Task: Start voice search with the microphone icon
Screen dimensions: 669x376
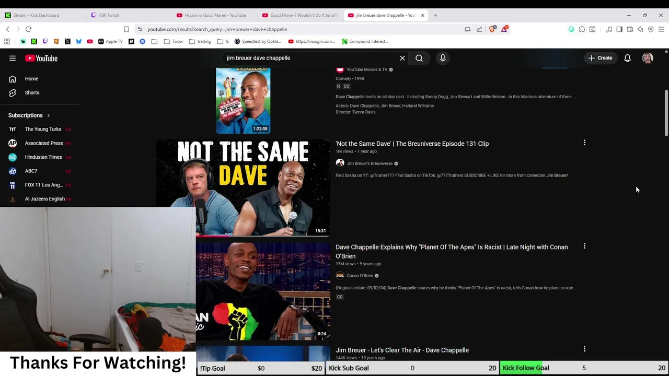Action: click(443, 58)
